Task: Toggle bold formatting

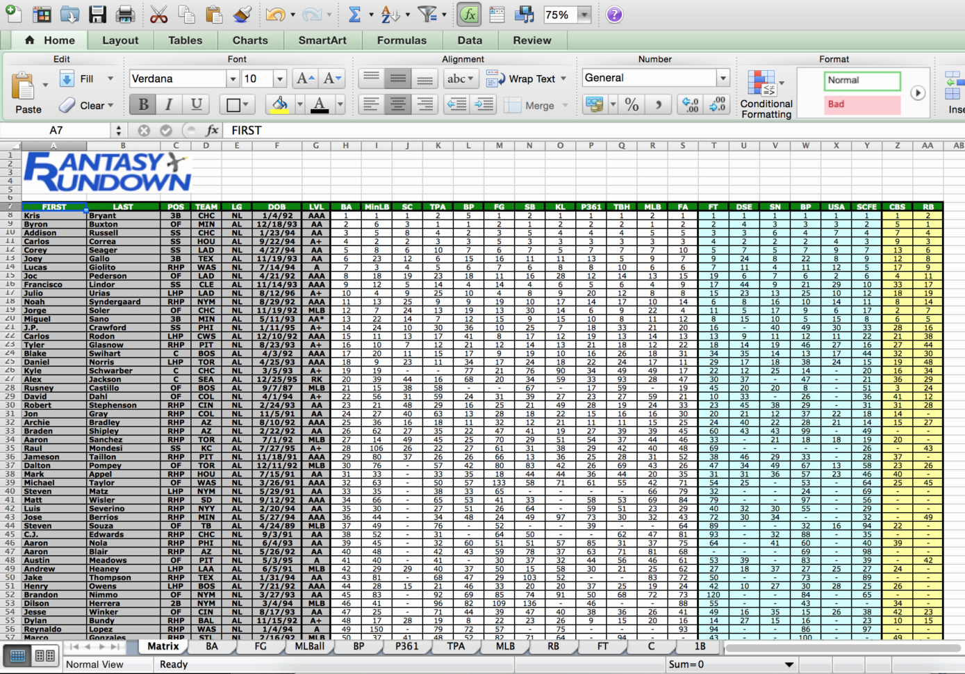Action: pyautogui.click(x=142, y=104)
